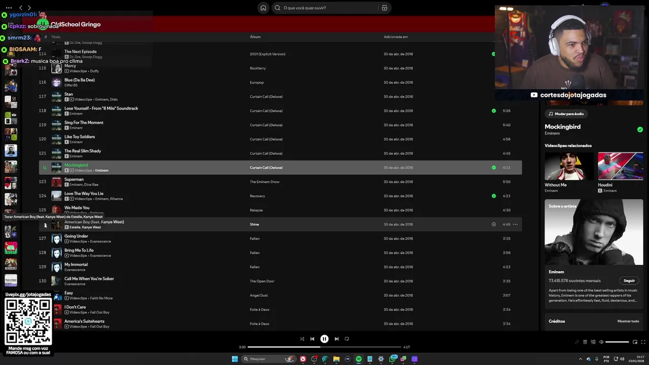Select the Call Me When You're Sober track
Viewport: 649px width, 365px height.
pos(280,281)
